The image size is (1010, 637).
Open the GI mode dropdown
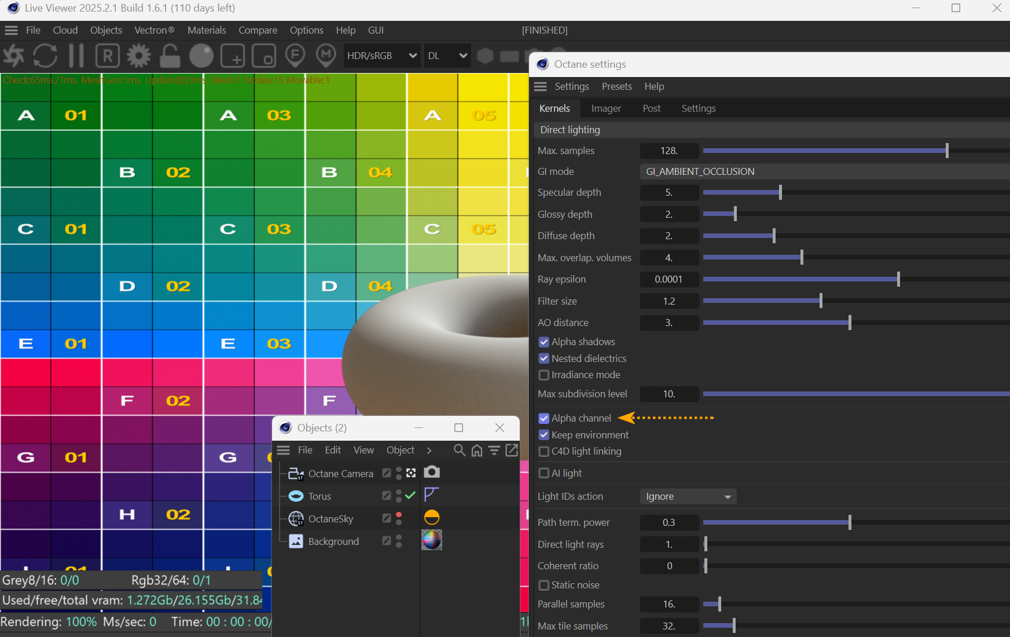[x=825, y=171]
